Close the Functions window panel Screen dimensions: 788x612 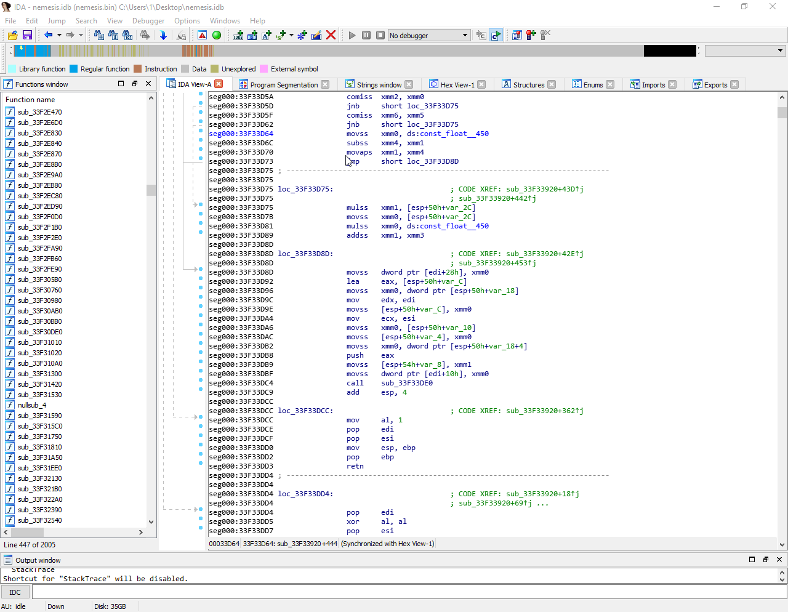[148, 84]
